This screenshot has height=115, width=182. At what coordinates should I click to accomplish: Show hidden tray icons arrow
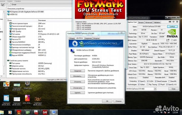[x=158, y=112]
